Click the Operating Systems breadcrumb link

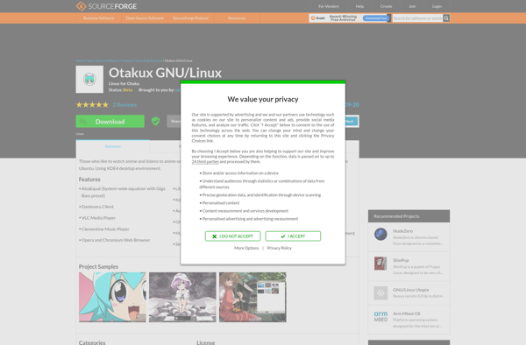click(149, 60)
